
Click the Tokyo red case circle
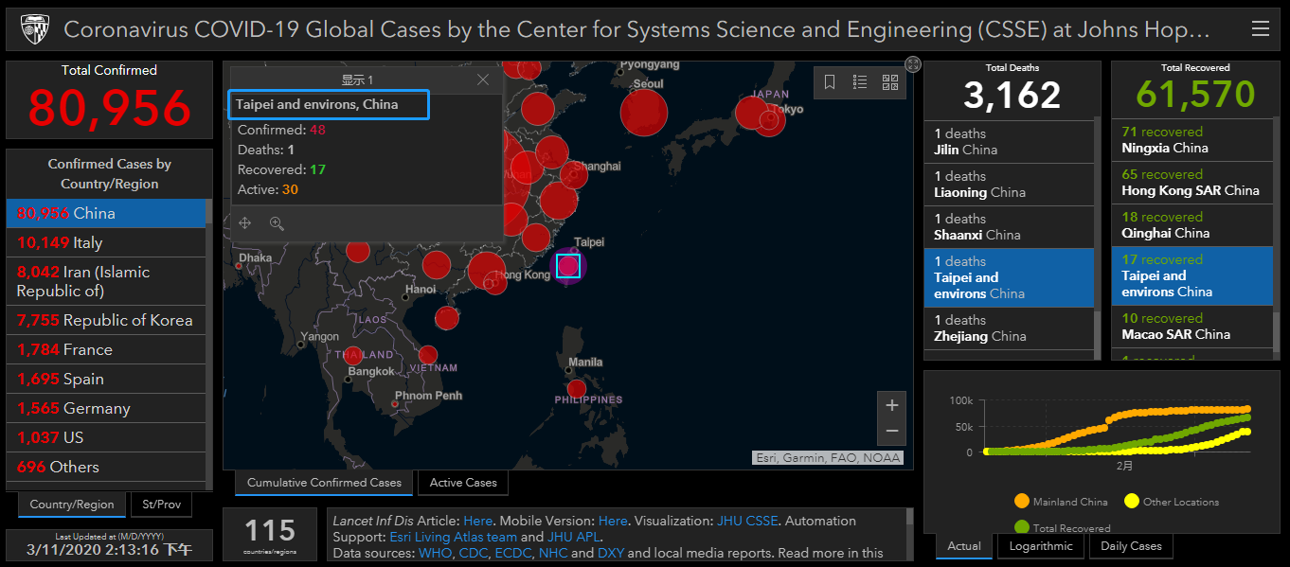pos(770,121)
